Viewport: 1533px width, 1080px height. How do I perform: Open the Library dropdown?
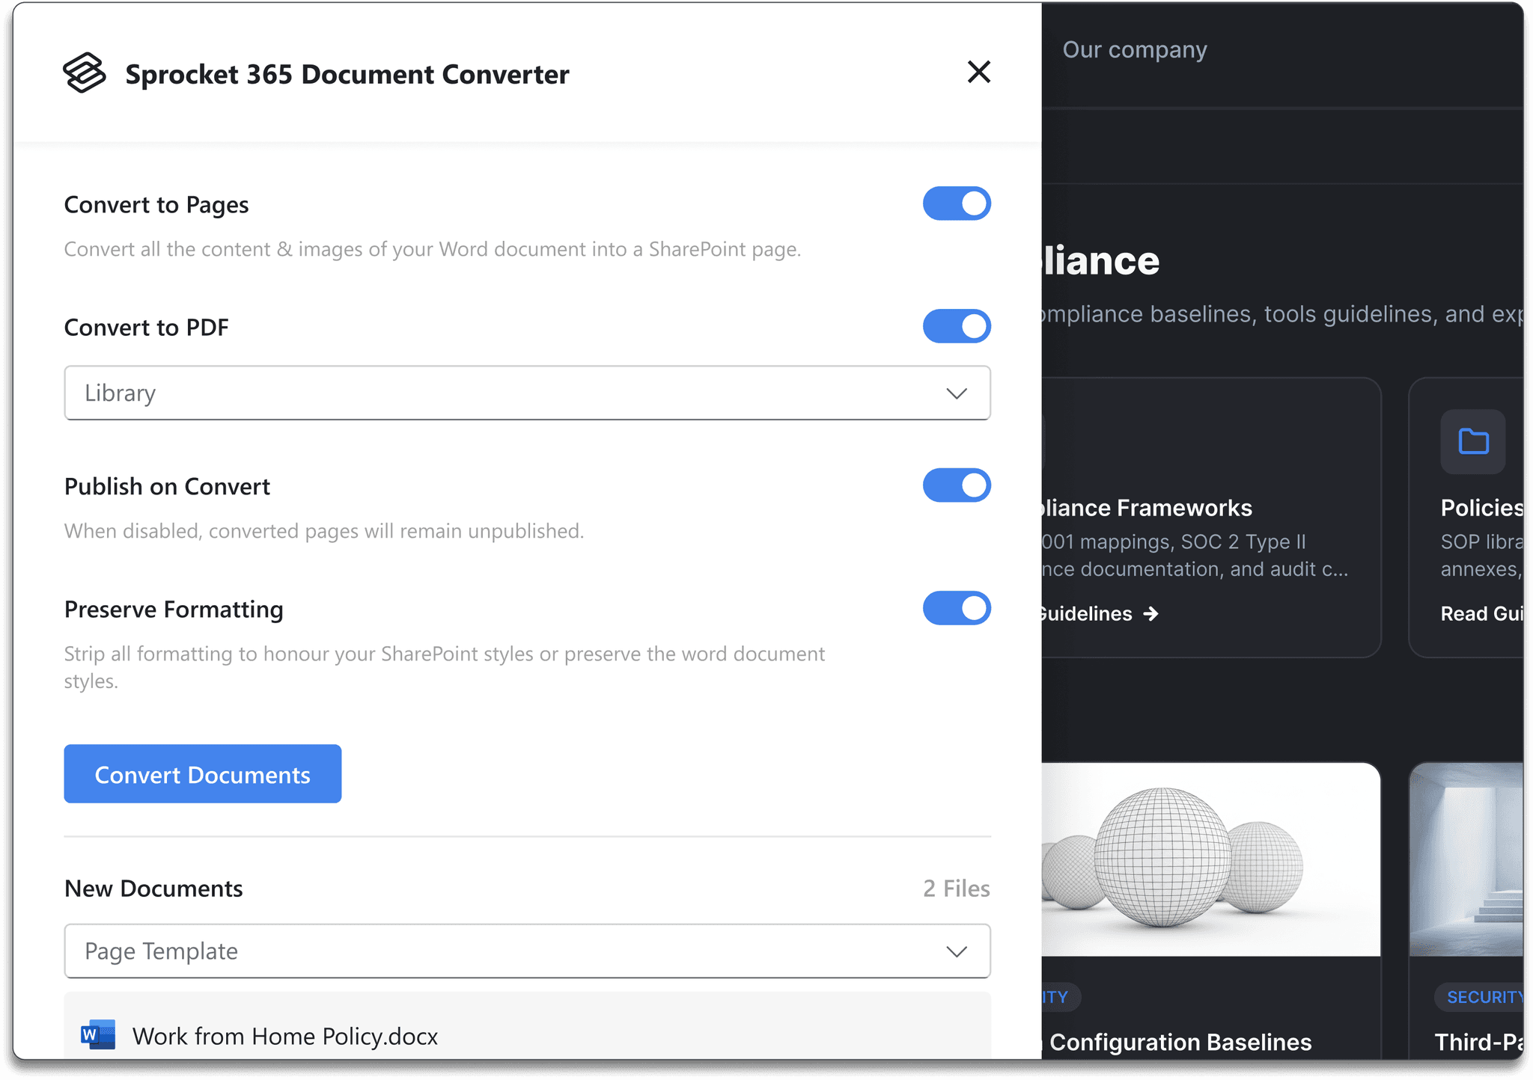527,393
